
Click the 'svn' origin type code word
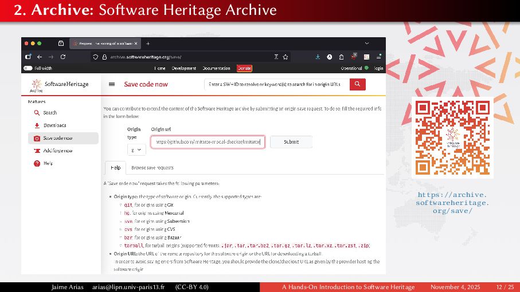128,221
